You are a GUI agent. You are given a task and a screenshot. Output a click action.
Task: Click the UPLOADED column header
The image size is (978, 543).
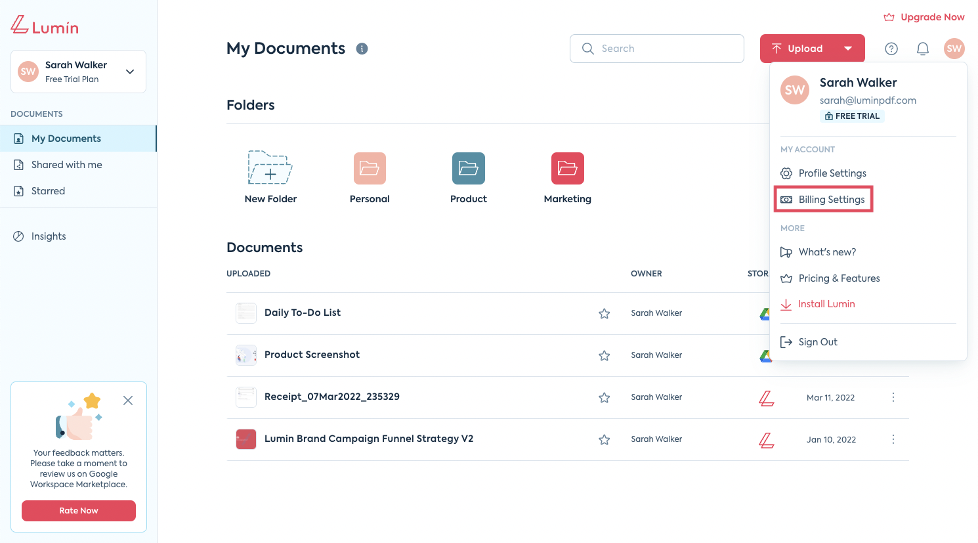[x=248, y=274]
